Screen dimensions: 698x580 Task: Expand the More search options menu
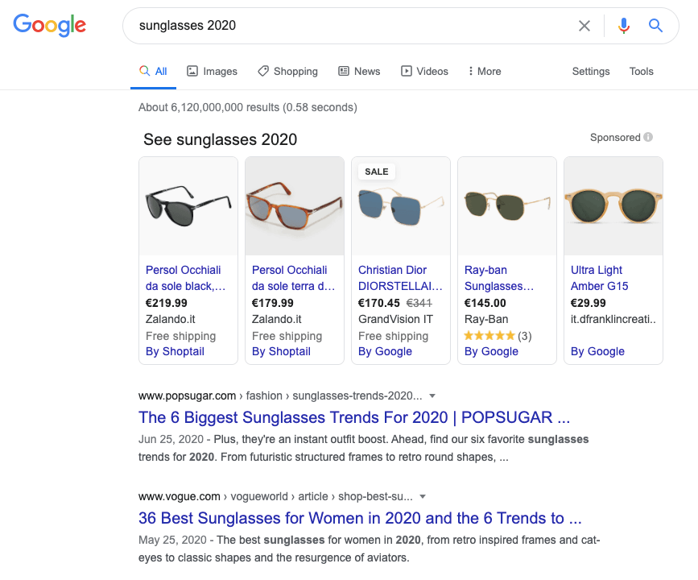[485, 71]
